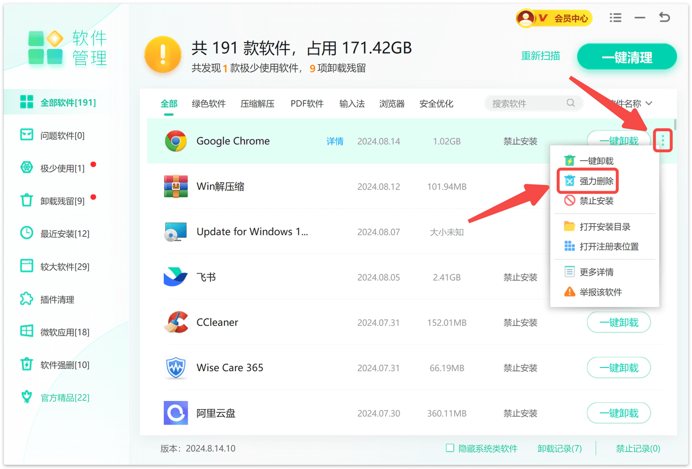
Task: Click the Wise Care 365 shield icon
Action: [x=176, y=368]
